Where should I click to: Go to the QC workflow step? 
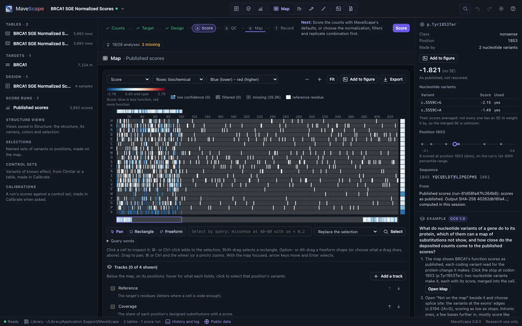[x=230, y=28]
